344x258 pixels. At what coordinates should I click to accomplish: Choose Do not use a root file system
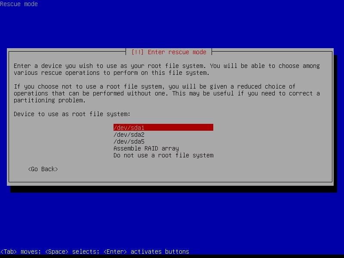[163, 155]
